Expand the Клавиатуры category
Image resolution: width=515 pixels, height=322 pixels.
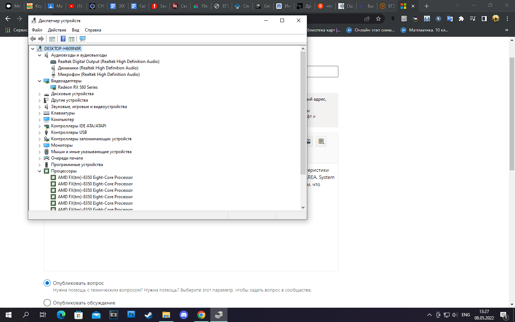pos(40,113)
